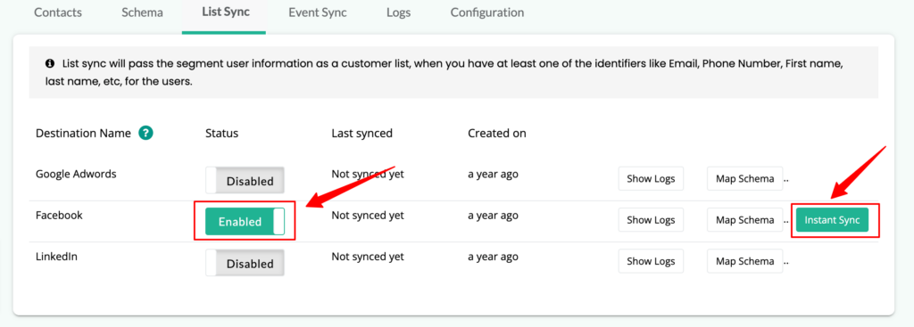Click the Facebook destination name
914x327 pixels.
[60, 216]
